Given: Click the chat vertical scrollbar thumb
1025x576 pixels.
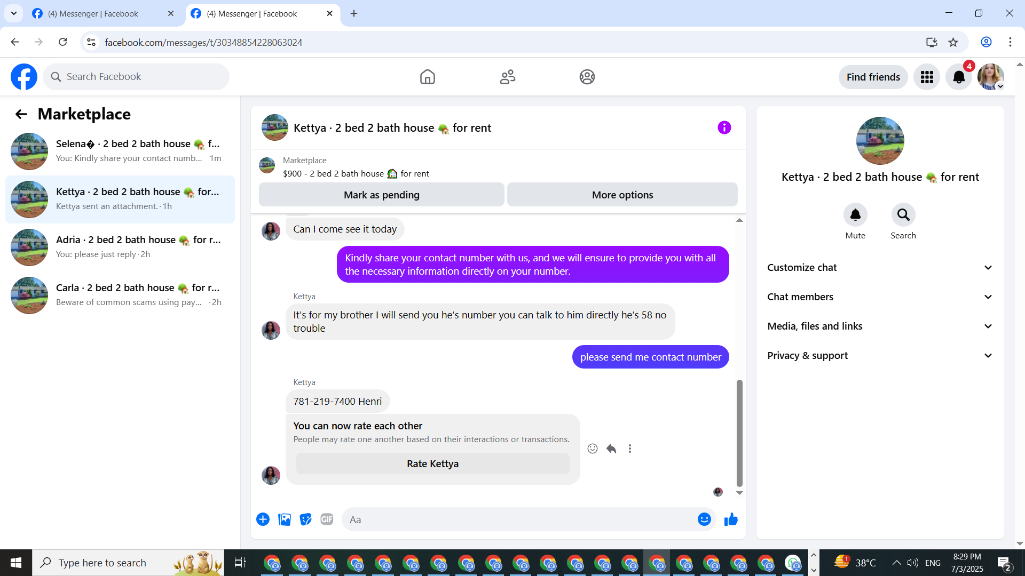Looking at the screenshot, I should (x=739, y=432).
